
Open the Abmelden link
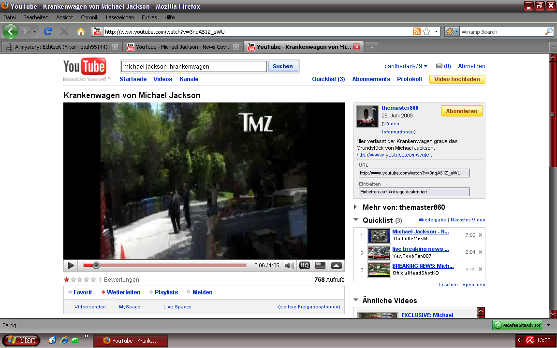tap(472, 66)
